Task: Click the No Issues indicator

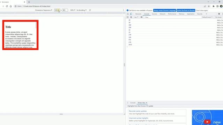Action: pos(218,17)
